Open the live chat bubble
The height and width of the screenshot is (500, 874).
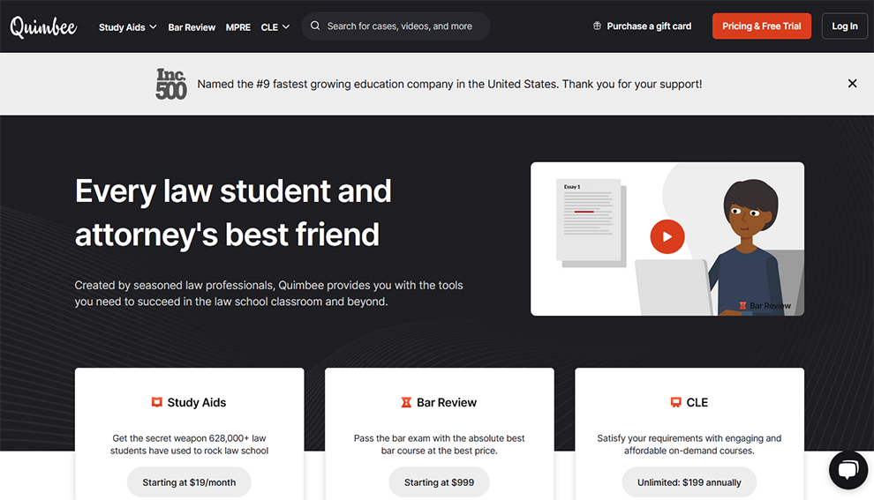(848, 470)
